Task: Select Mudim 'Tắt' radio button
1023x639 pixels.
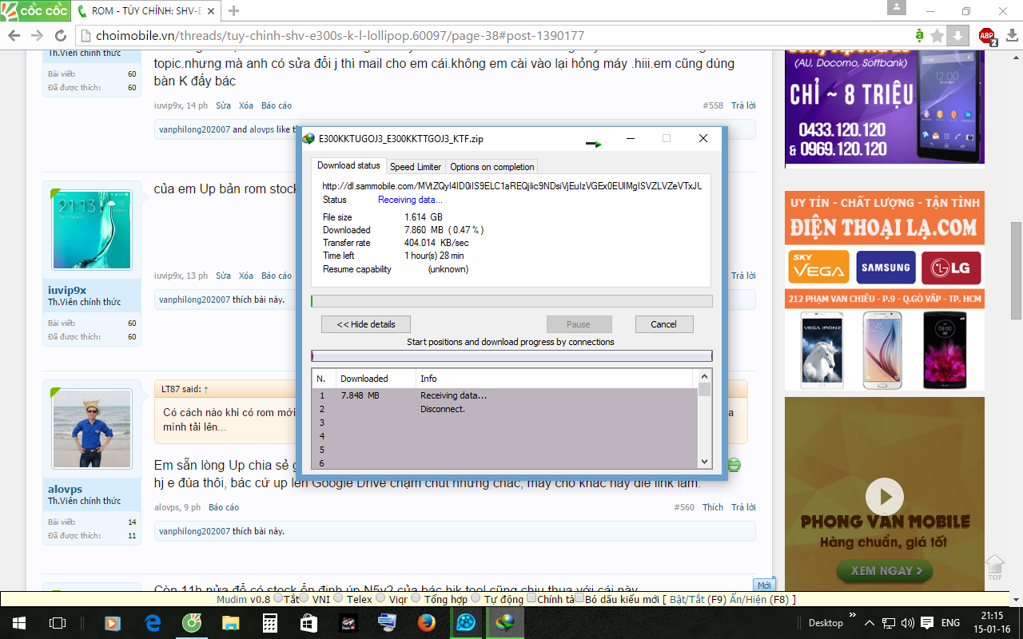Action: [x=277, y=598]
